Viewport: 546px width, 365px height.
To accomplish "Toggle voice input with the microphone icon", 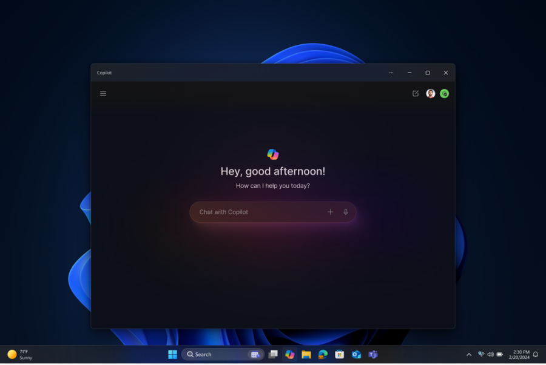I will point(345,212).
